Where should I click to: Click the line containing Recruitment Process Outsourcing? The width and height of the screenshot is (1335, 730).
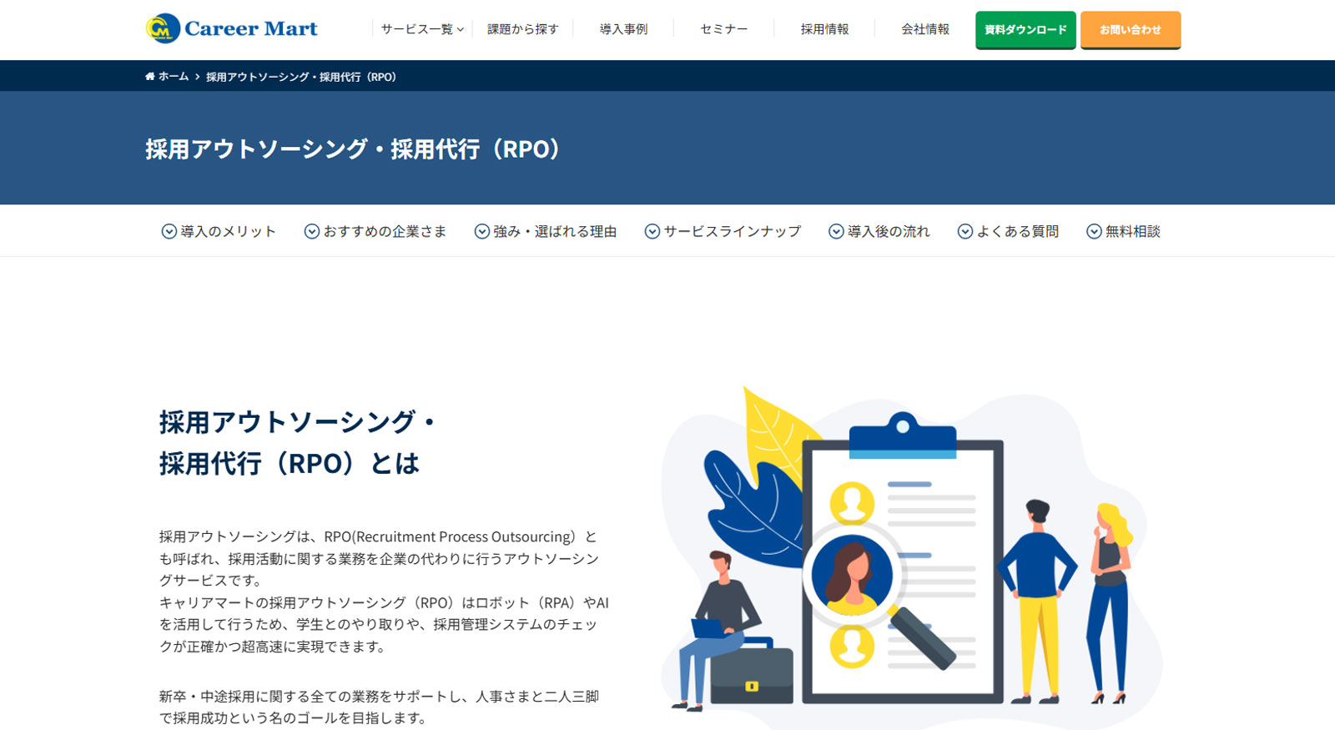point(378,537)
